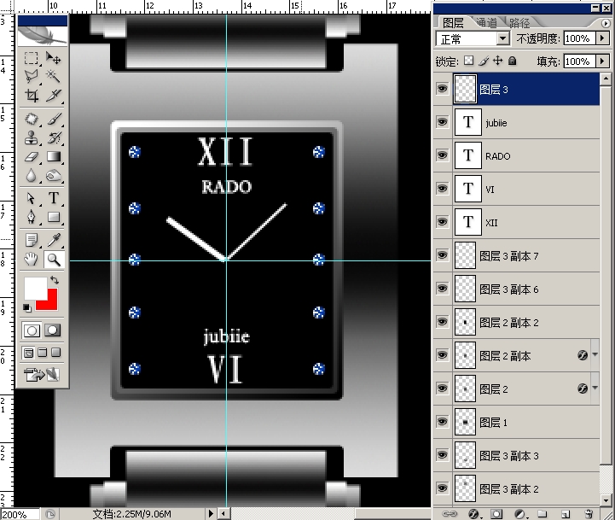Image resolution: width=615 pixels, height=520 pixels.
Task: Expand effects on 图层 2 副本
Action: [x=595, y=354]
